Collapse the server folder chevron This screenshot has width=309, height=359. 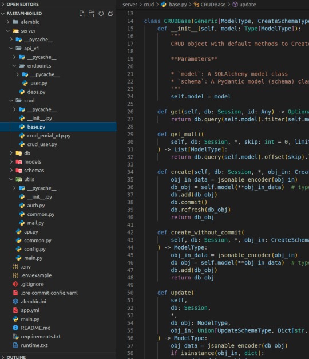pyautogui.click(x=8, y=31)
